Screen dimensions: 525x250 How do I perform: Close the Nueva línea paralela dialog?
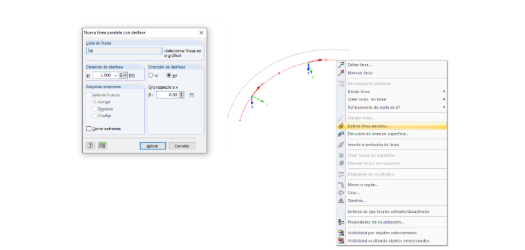[201, 32]
